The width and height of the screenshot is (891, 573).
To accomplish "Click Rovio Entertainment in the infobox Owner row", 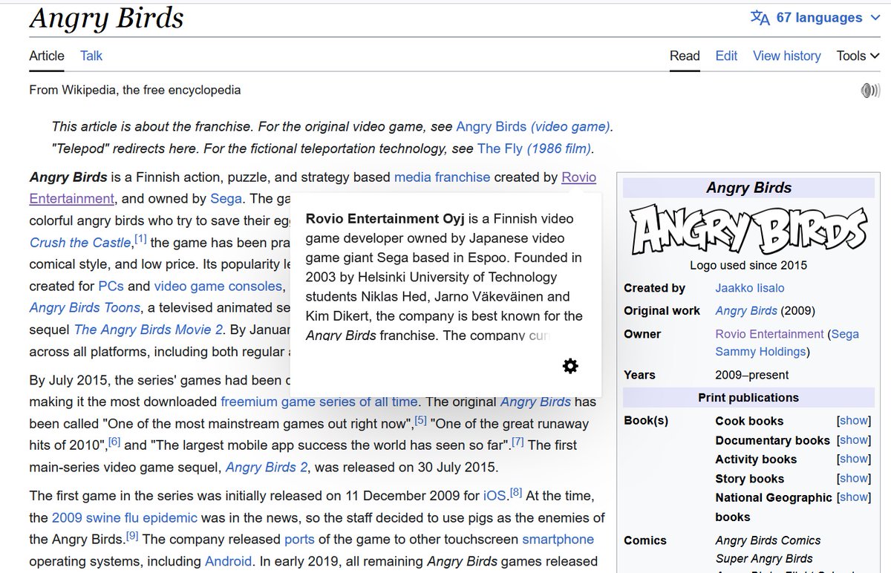I will pos(770,334).
